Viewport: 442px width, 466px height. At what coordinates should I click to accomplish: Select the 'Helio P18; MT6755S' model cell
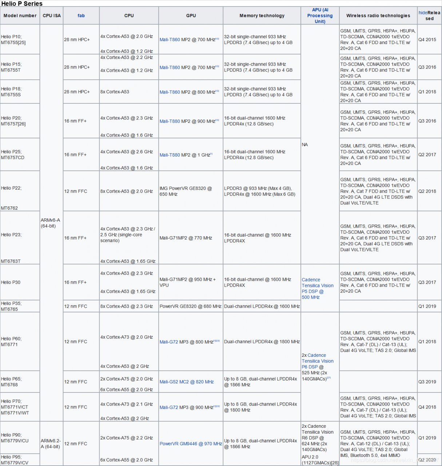(x=20, y=92)
